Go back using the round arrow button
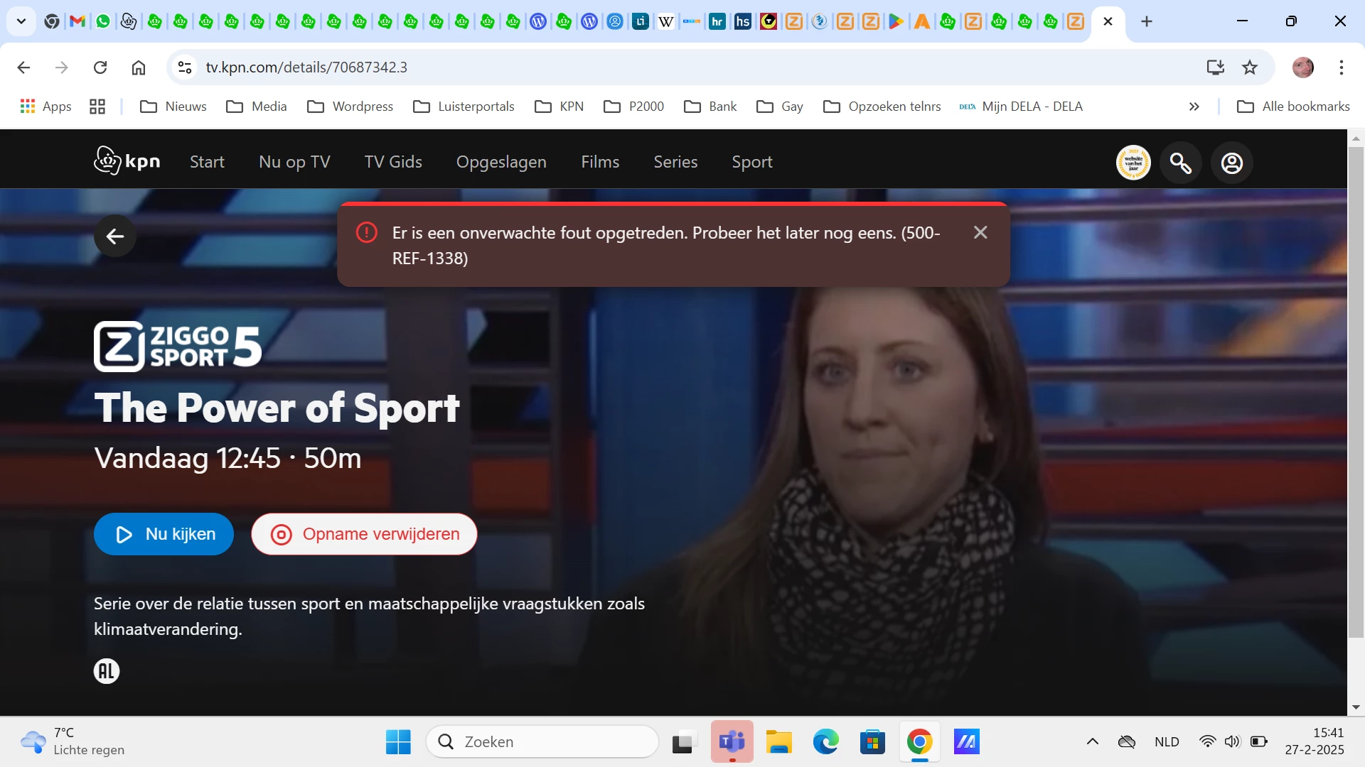Screen dimensions: 1365x767 [115, 236]
